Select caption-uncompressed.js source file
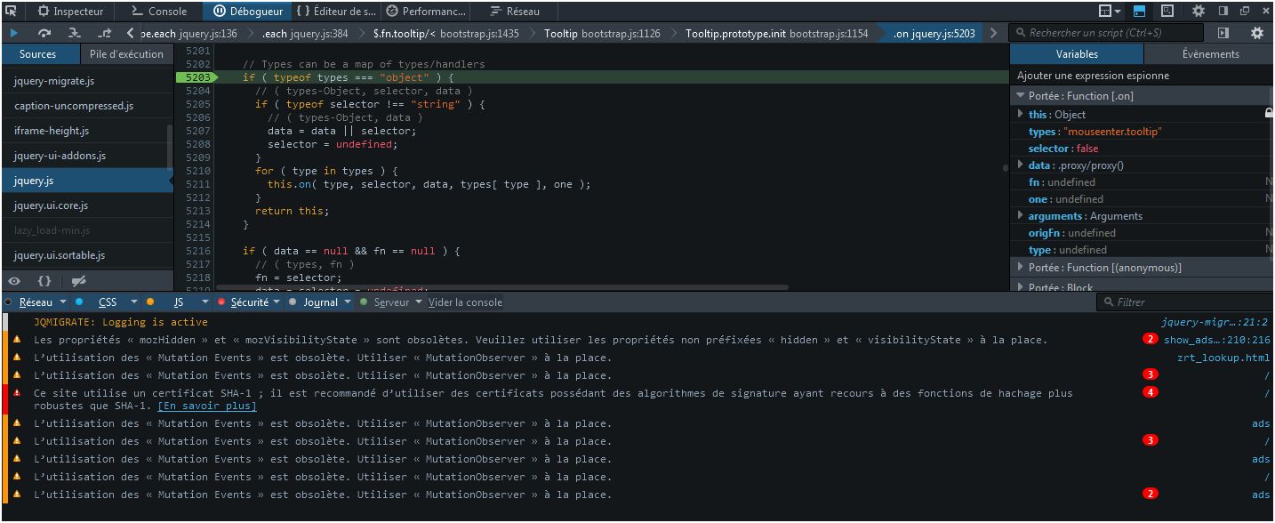The image size is (1275, 523). coord(86,106)
